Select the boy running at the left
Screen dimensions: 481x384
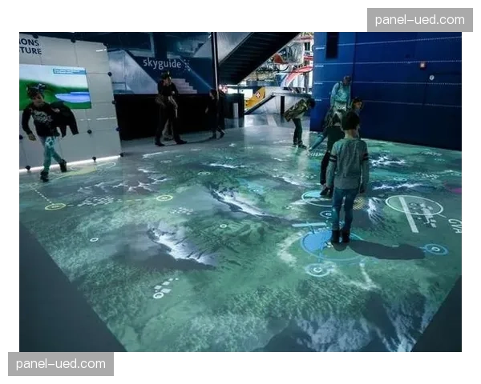coord(46,130)
